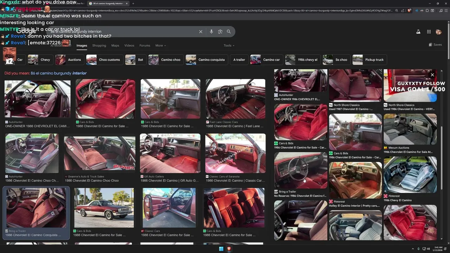Viewport: 450px width, 253px height.
Task: Open the Classic Cars open-door image result
Action: (x=169, y=208)
